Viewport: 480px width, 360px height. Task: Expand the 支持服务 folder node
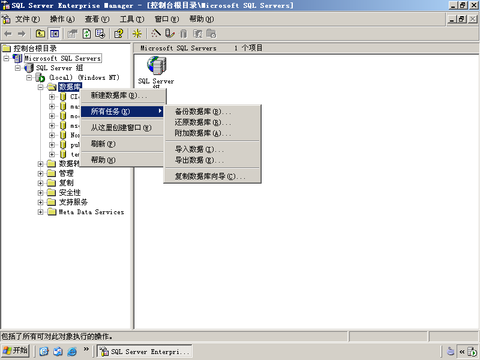coord(40,202)
